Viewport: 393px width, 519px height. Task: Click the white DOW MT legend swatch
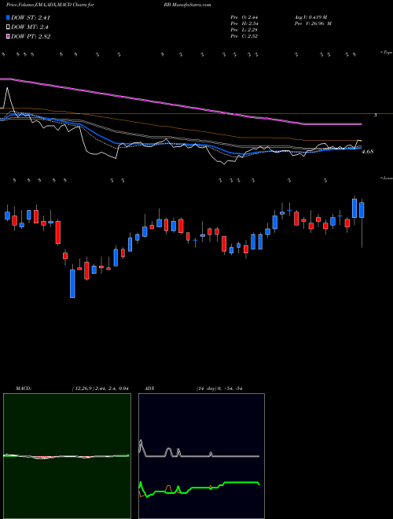click(8, 28)
